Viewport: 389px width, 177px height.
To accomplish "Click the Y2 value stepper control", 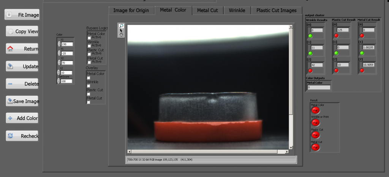I will 59,63.
